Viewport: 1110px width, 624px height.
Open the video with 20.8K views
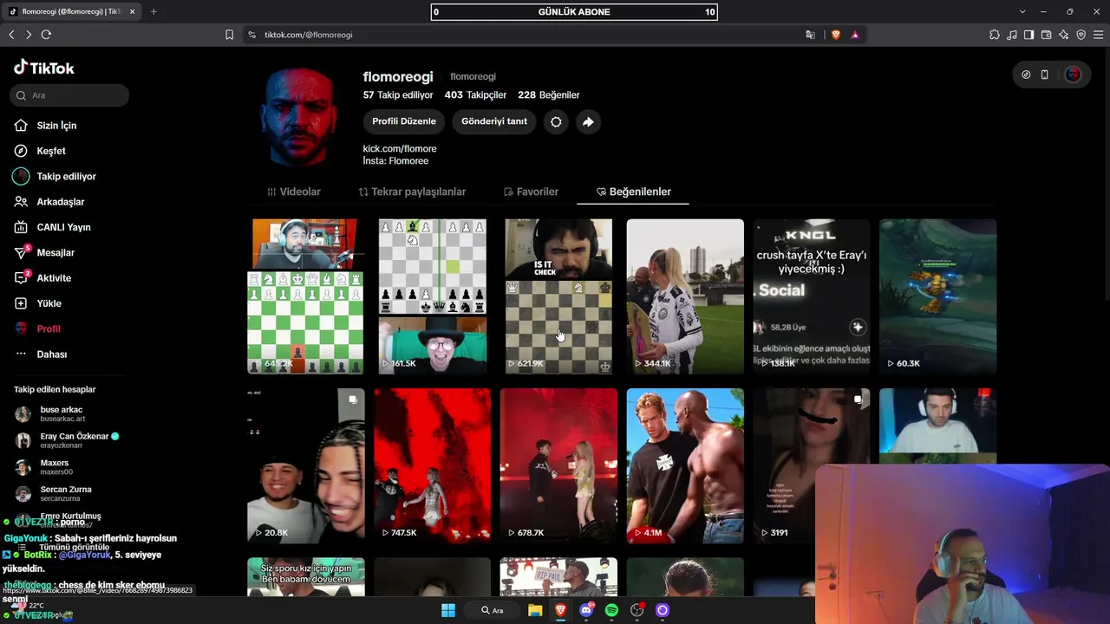(x=305, y=466)
